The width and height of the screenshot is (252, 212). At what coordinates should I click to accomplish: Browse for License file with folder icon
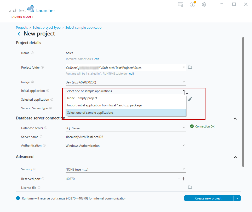point(190,187)
